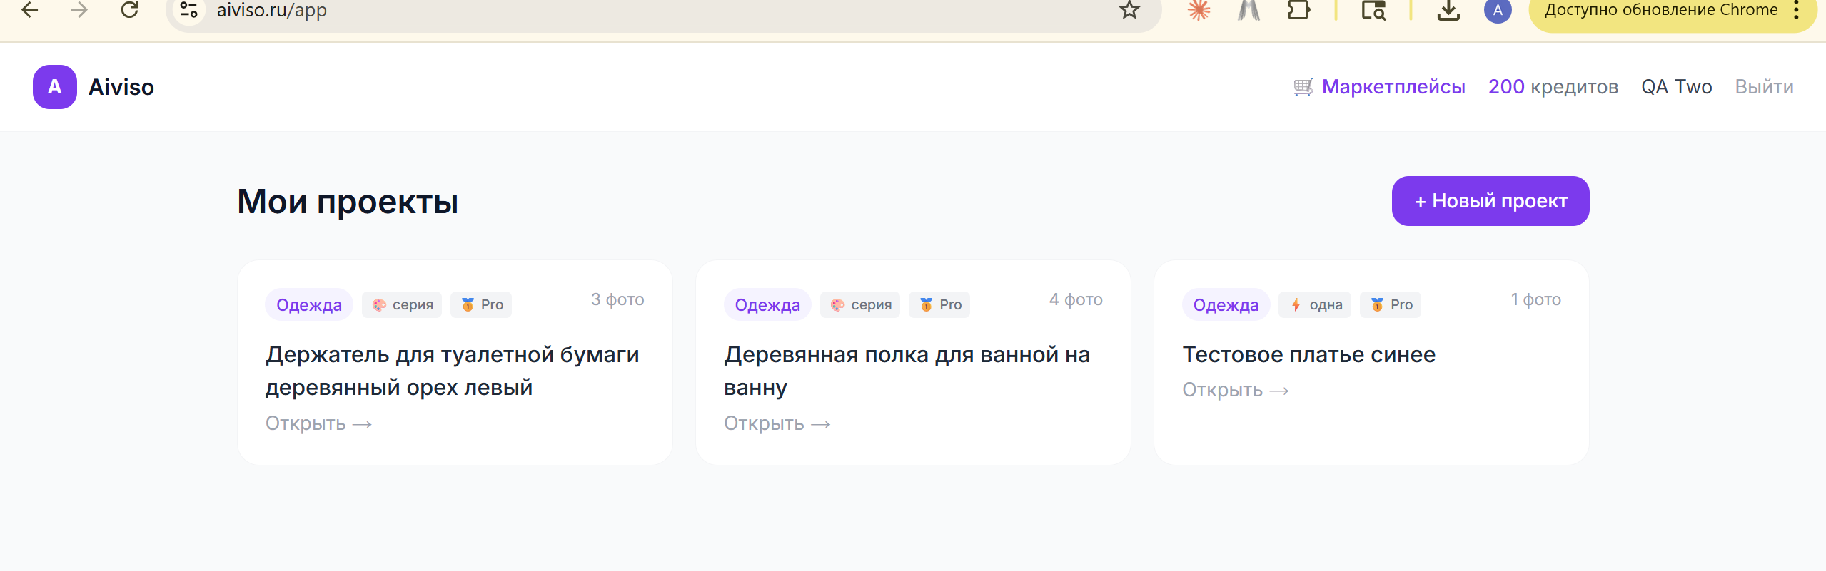
Task: Click Открыть on the Держатель card
Action: tap(318, 423)
